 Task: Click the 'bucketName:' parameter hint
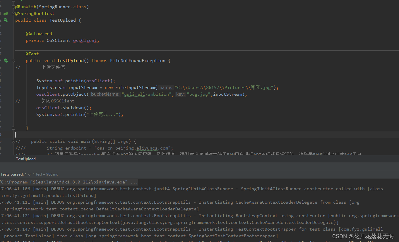tap(105, 94)
